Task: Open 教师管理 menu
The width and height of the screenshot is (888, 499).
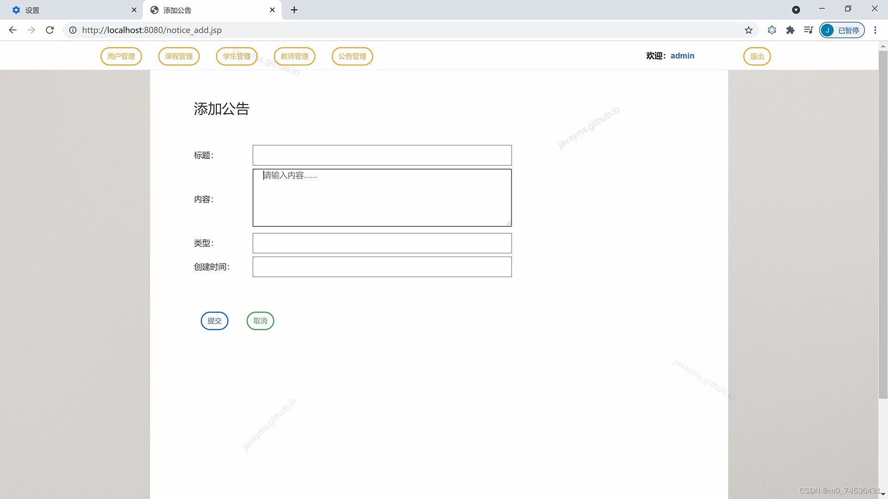Action: click(x=295, y=56)
